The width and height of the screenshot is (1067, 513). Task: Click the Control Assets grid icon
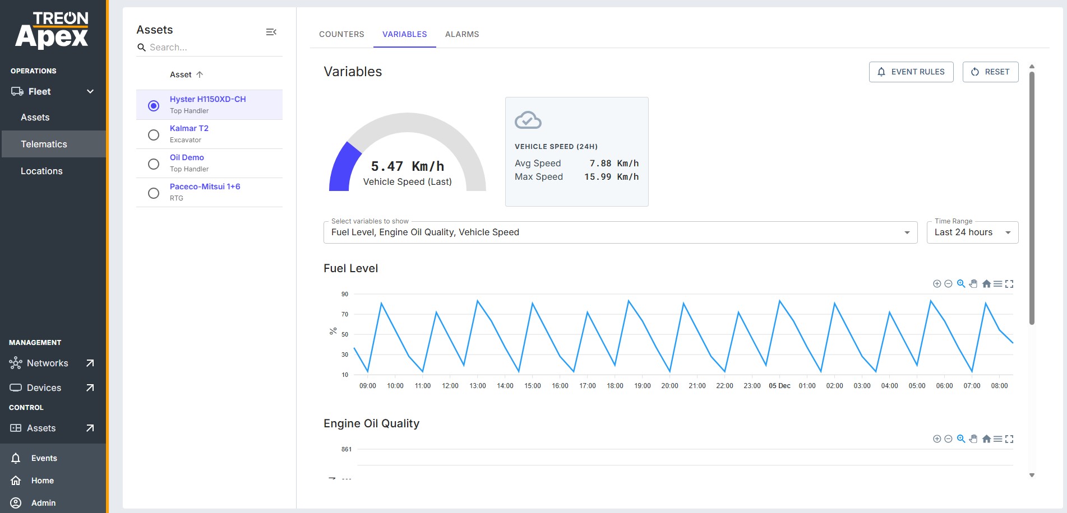[x=16, y=428]
